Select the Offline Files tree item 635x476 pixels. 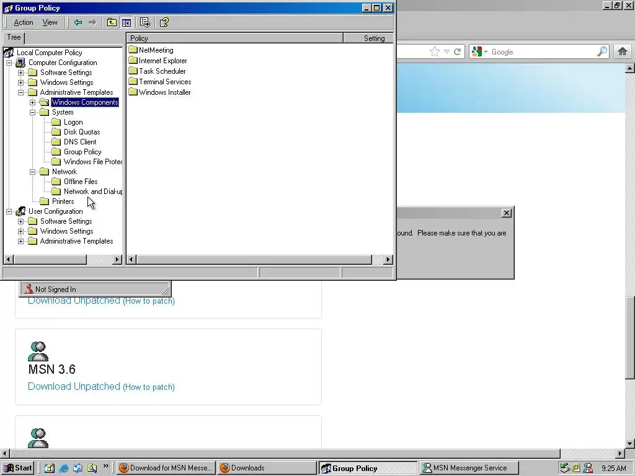[81, 182]
